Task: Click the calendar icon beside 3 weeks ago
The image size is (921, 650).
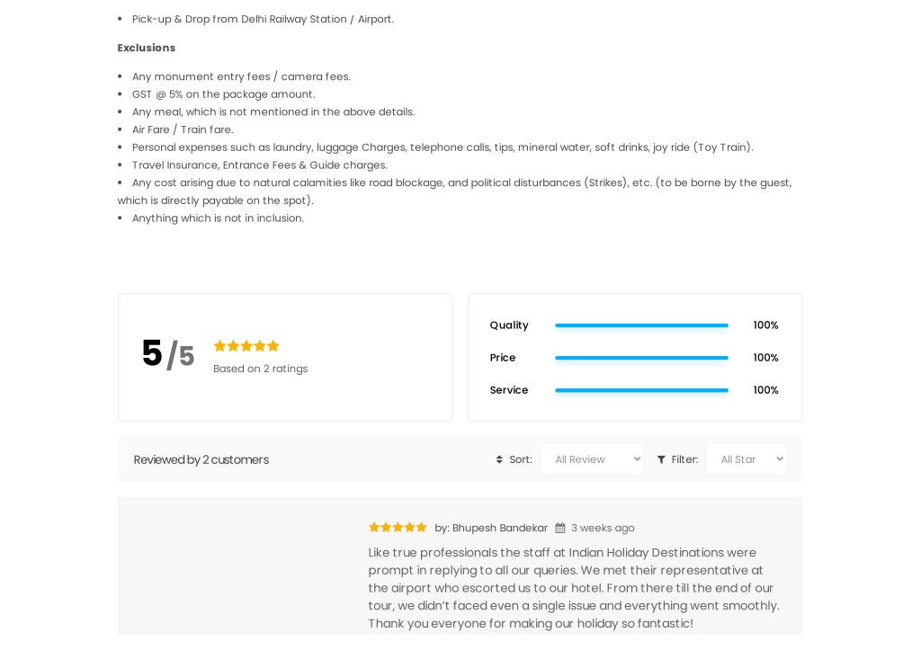Action: (560, 528)
